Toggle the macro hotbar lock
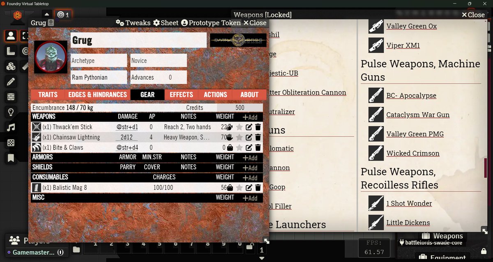 click(x=249, y=247)
